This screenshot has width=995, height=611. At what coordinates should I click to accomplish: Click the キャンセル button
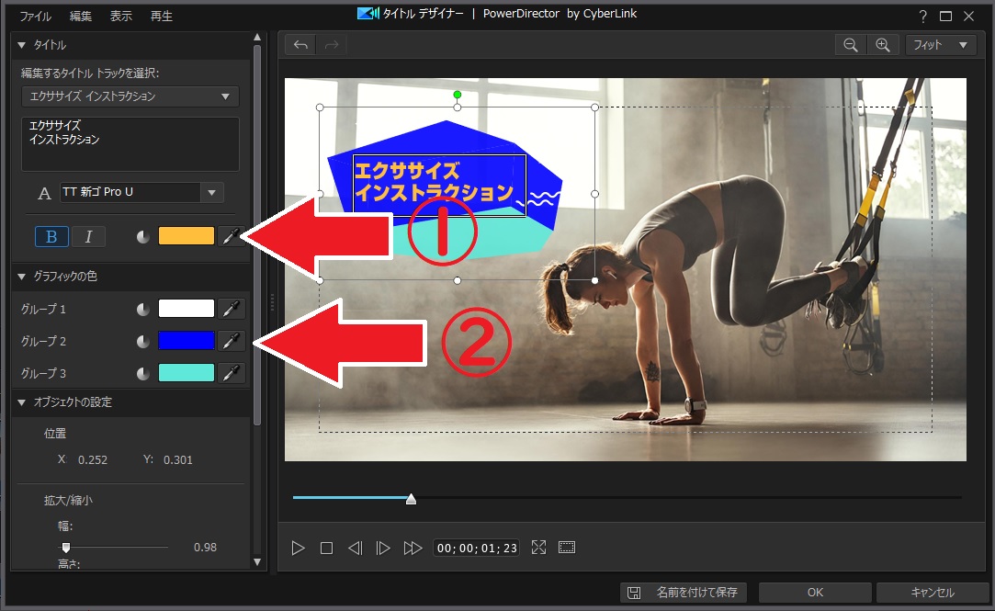pos(933,593)
